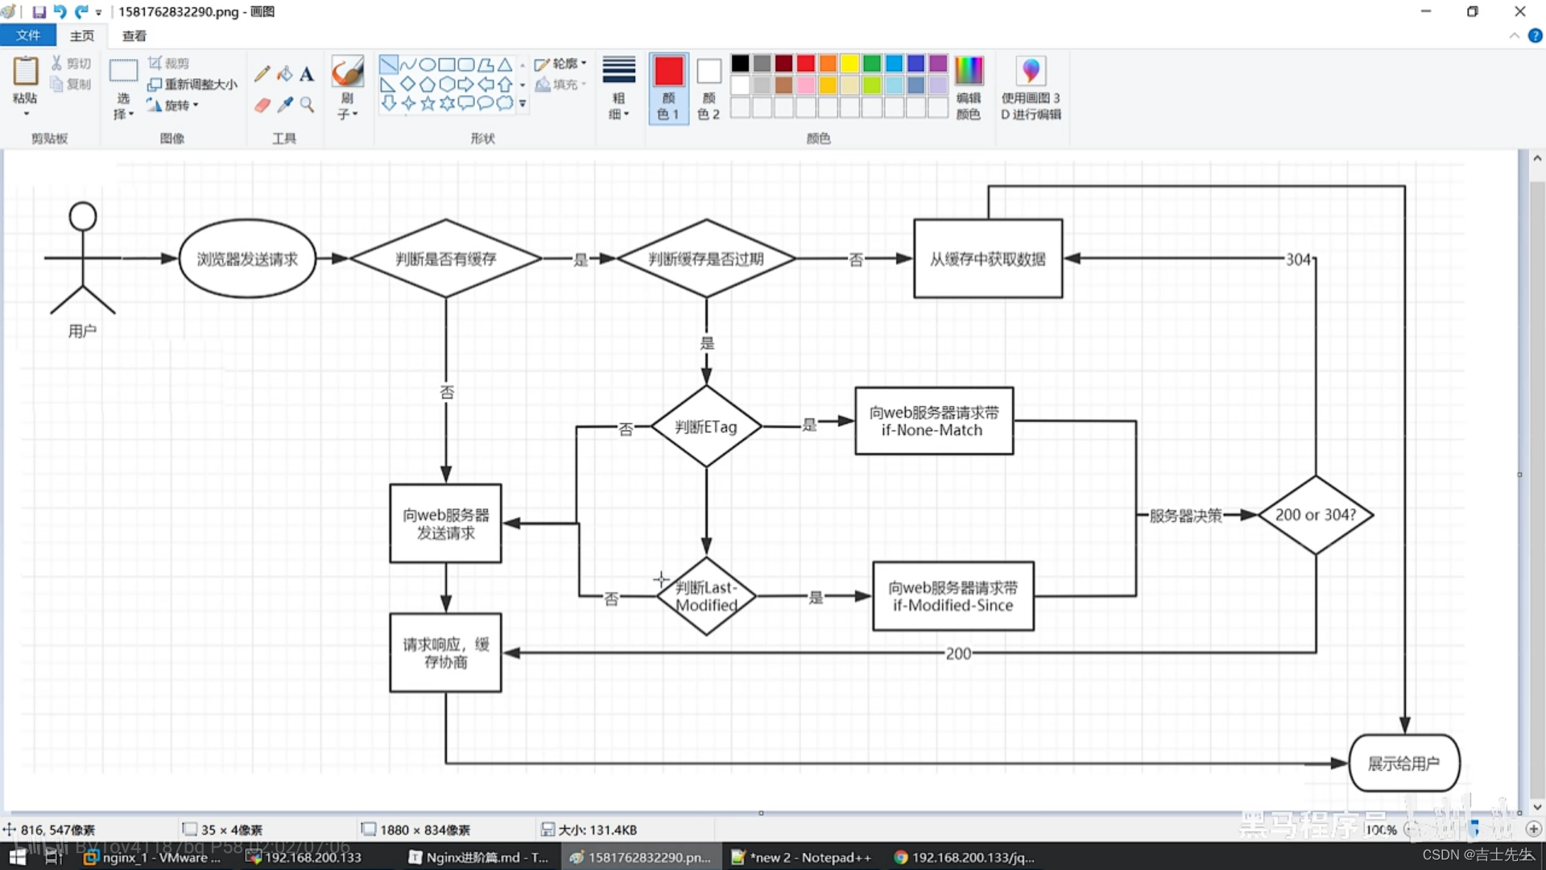Open the Outline (轮廓) dropdown
Screen dimensions: 1546x870
pos(560,64)
